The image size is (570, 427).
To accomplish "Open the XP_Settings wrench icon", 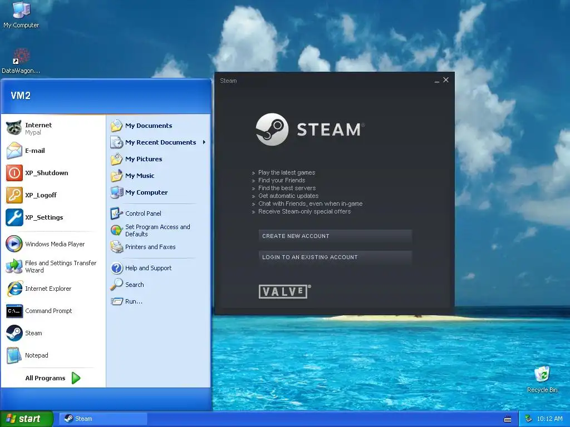I will (14, 217).
